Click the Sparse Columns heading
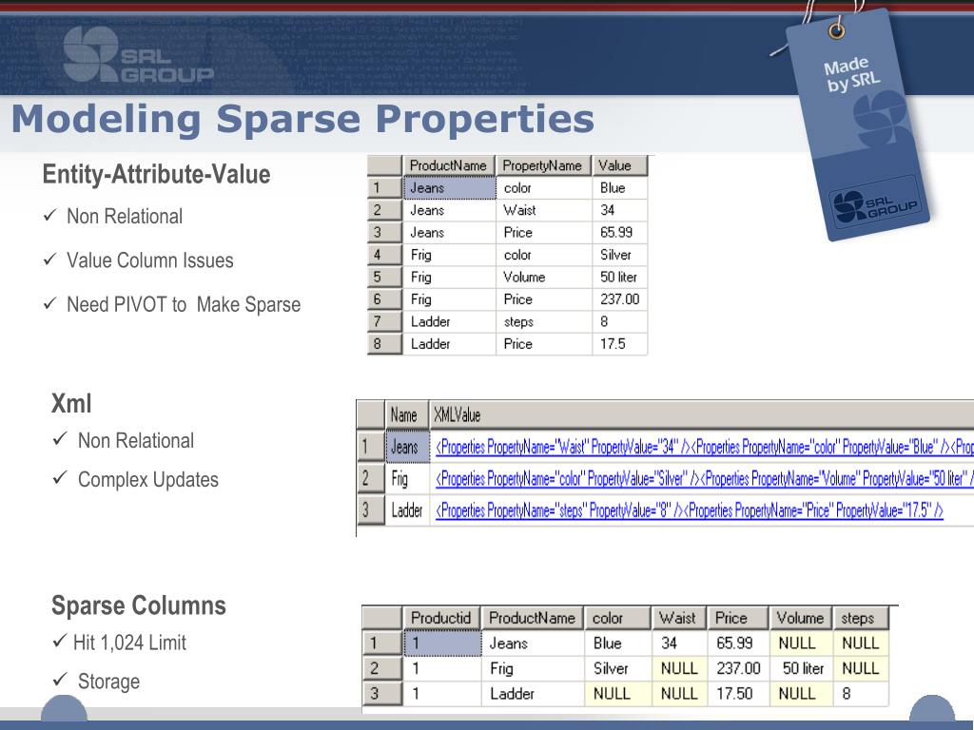This screenshot has height=730, width=974. click(139, 605)
